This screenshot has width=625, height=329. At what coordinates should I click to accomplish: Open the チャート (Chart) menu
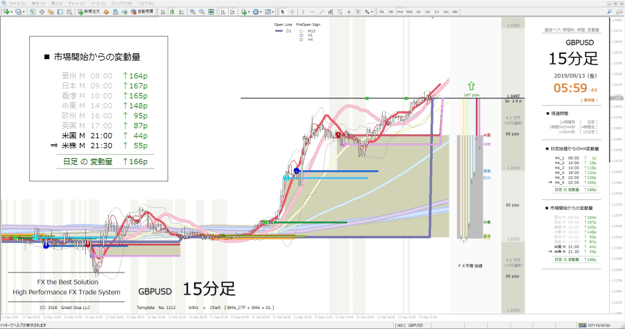[76, 3]
